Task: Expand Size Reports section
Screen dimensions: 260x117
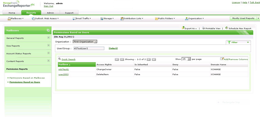Action: click(48, 45)
